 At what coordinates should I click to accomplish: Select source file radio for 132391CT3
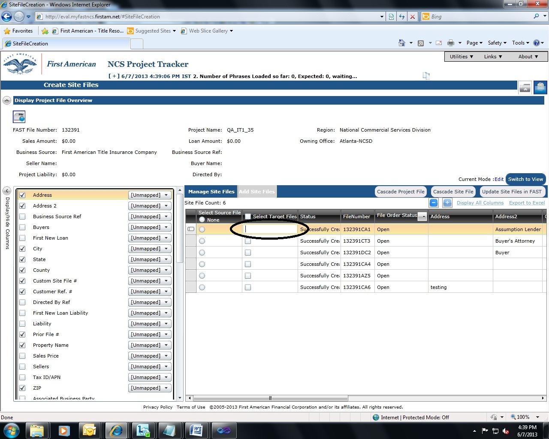click(x=202, y=241)
